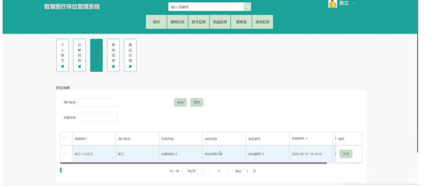Image resolution: width=434 pixels, height=187 pixels.
Task: Go to previous page arrow in pagination
Action: click(211, 171)
